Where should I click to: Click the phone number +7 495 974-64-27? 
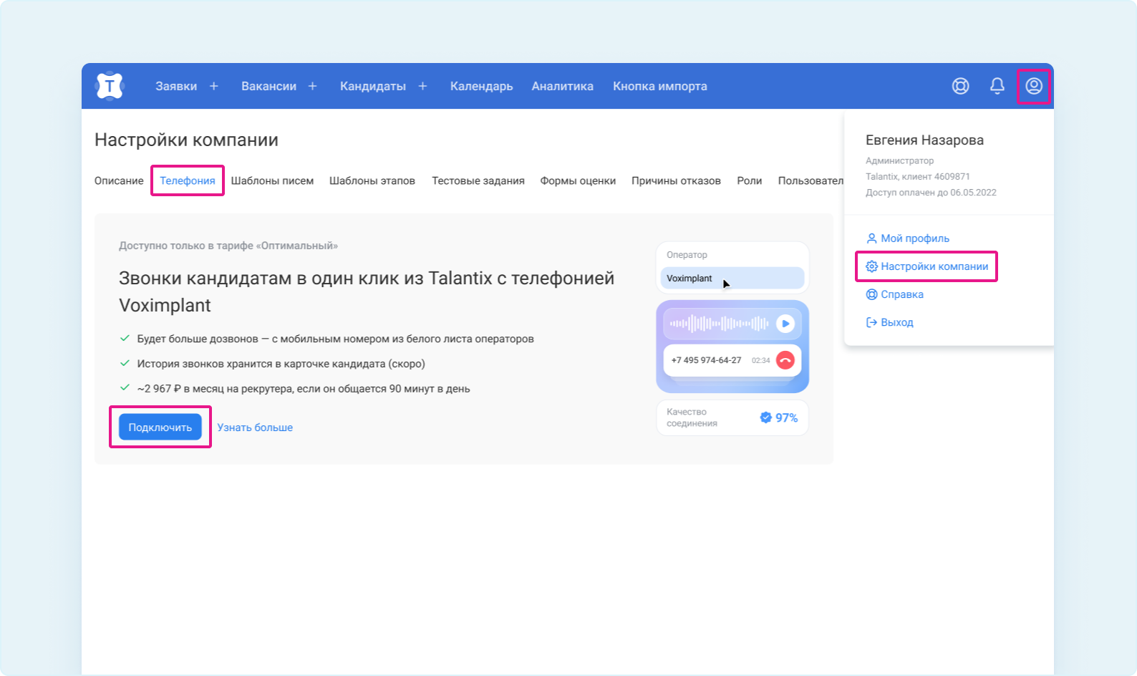click(x=706, y=360)
